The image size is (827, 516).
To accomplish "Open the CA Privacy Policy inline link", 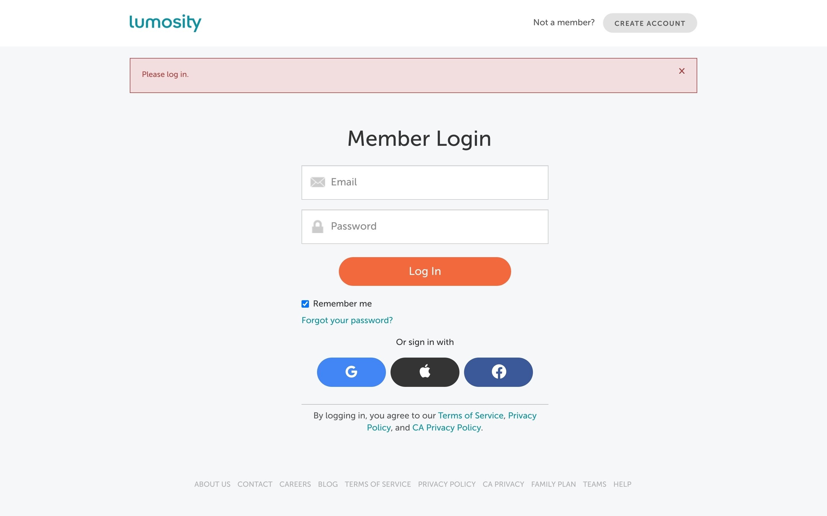I will point(447,428).
